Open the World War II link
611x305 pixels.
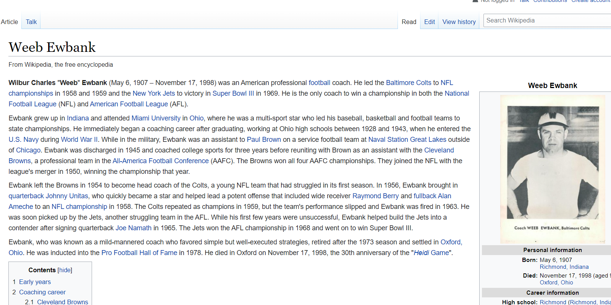[x=79, y=140]
